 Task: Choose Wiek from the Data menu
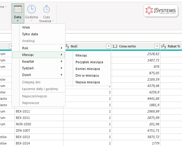[39, 27]
